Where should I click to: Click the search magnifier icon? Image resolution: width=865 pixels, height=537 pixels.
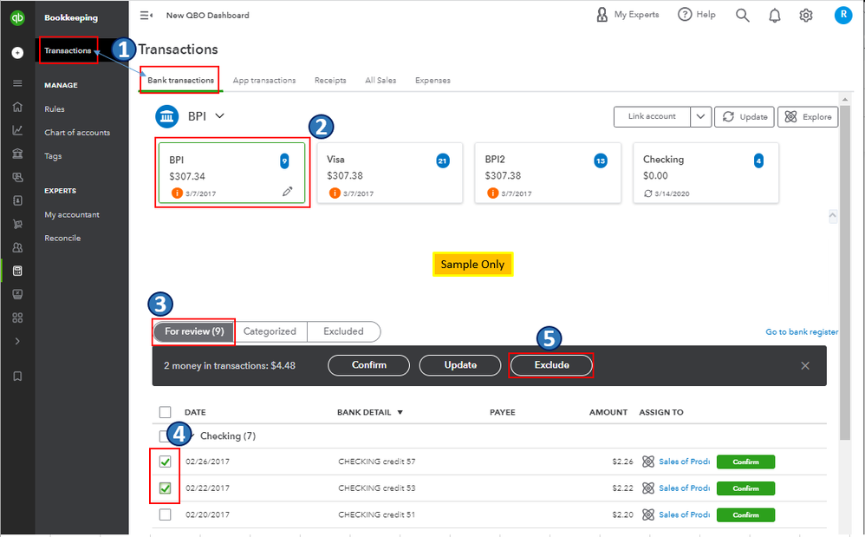click(743, 16)
